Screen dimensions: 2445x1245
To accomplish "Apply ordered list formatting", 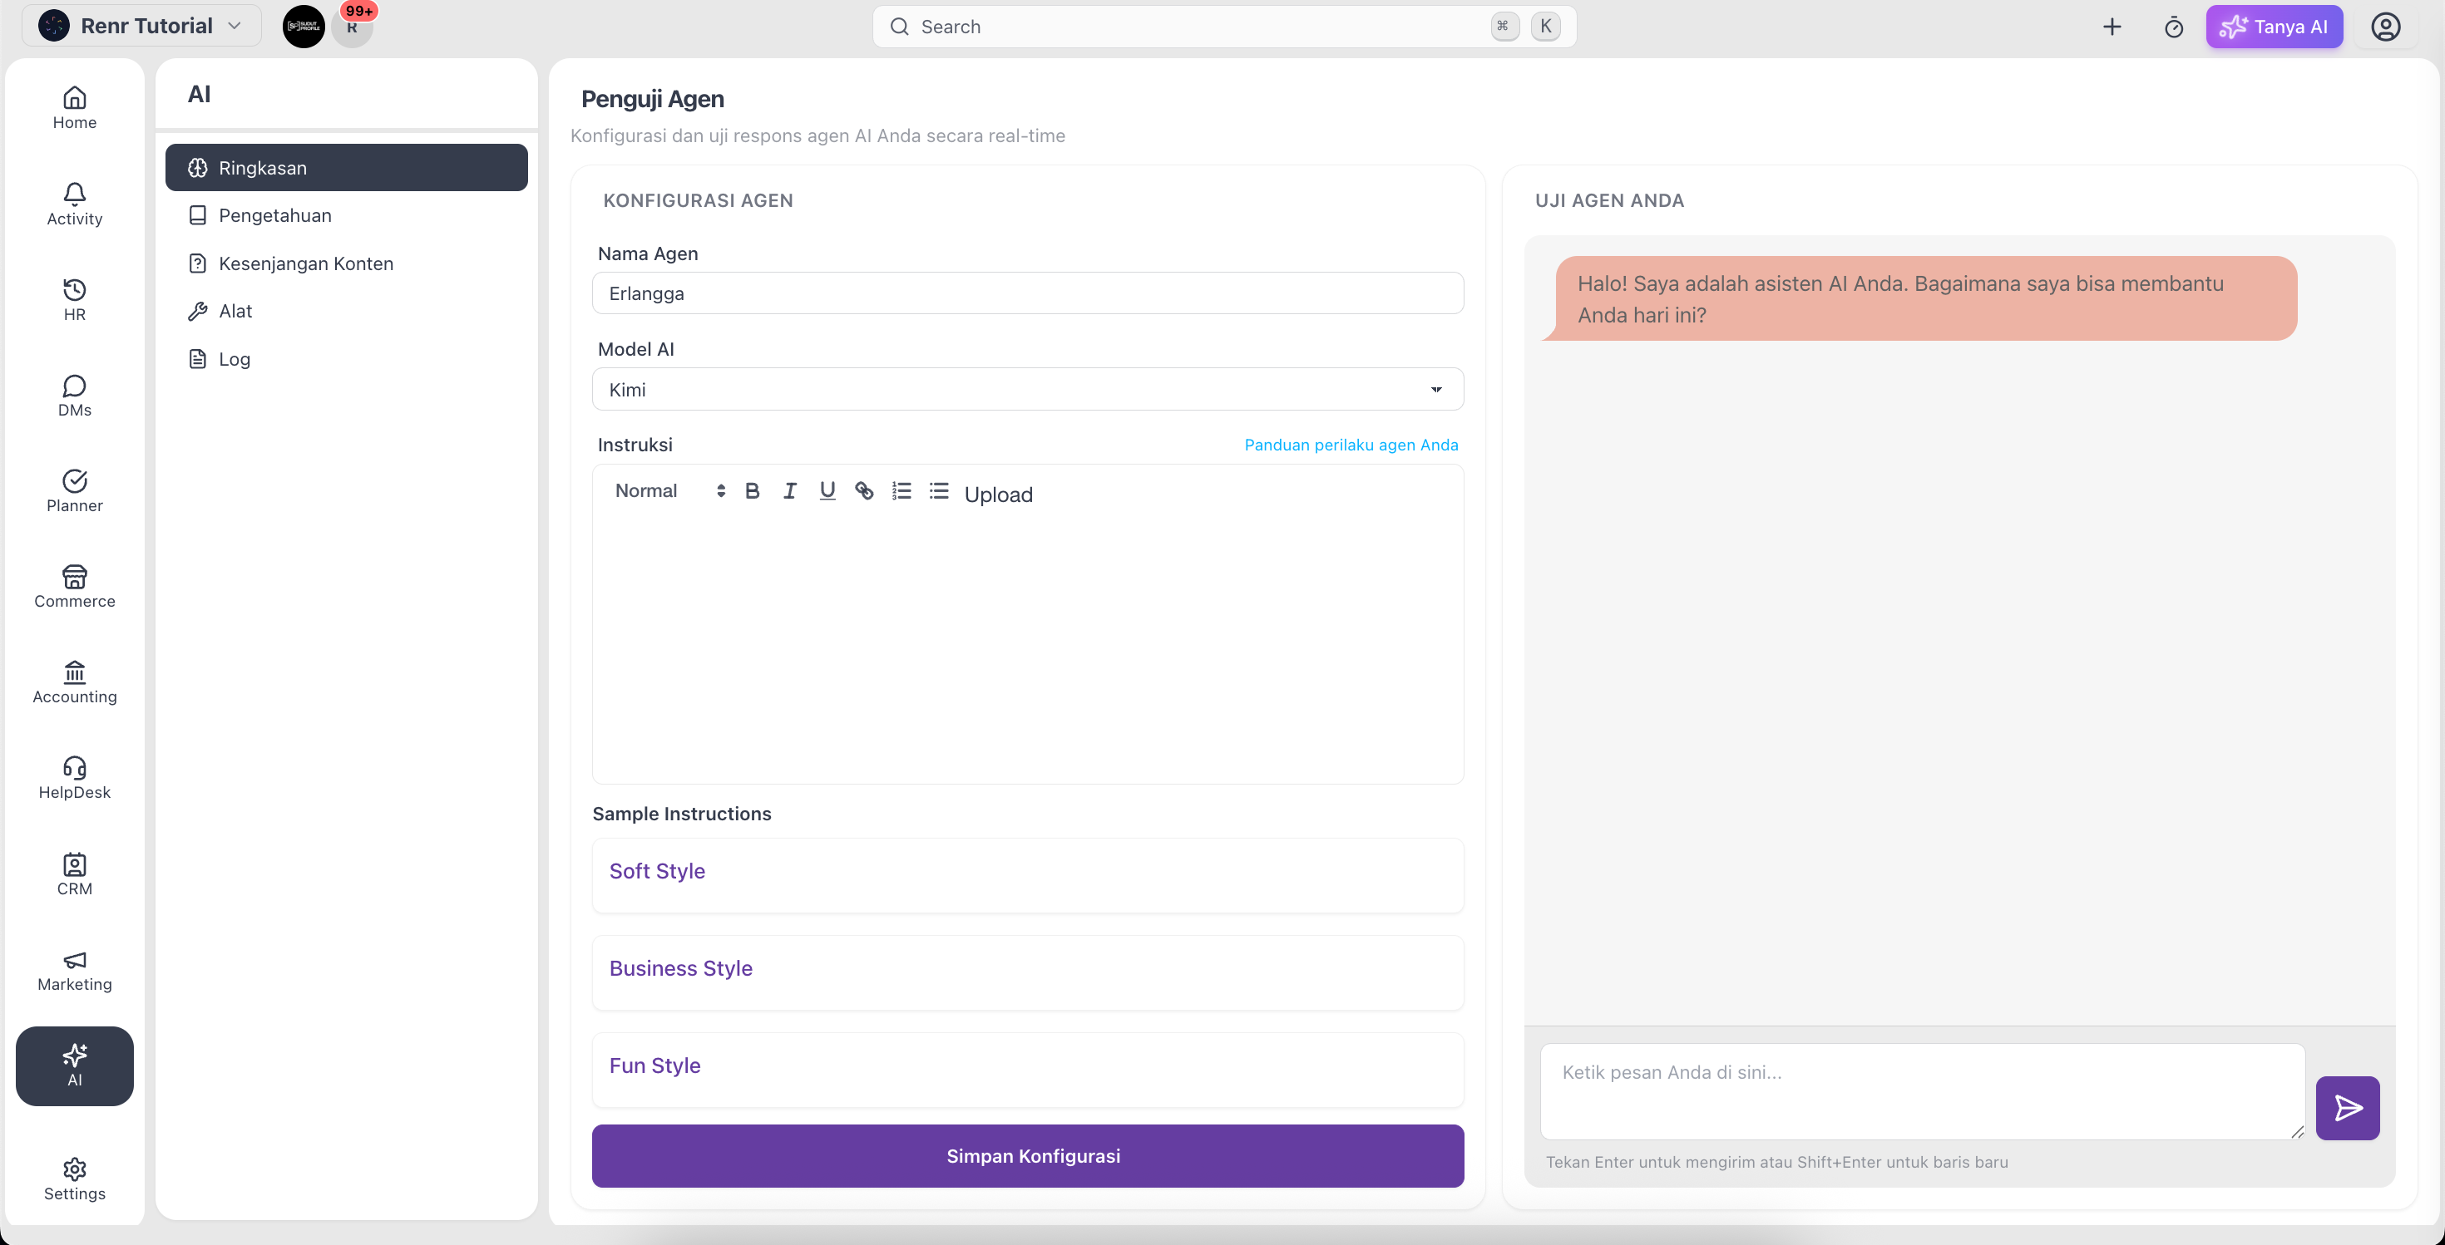I will [901, 491].
